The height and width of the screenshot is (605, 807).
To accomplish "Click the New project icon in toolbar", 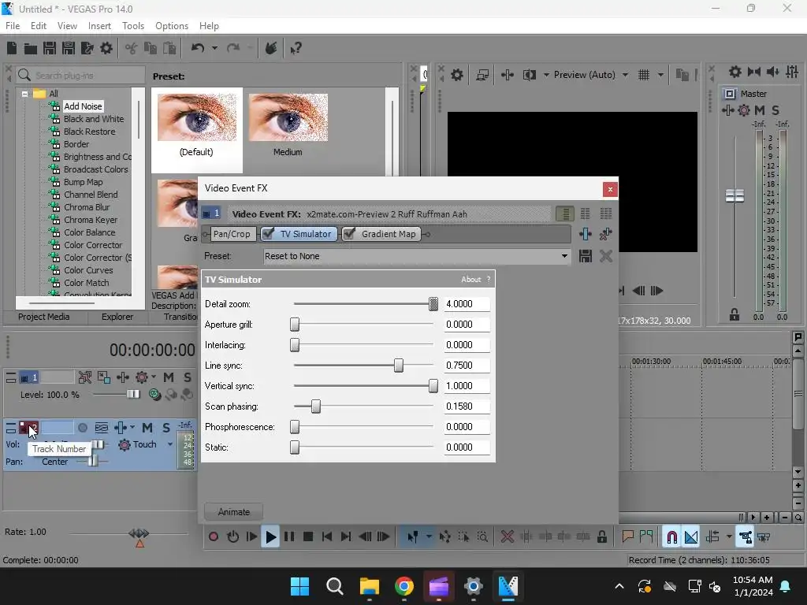I will coord(12,48).
